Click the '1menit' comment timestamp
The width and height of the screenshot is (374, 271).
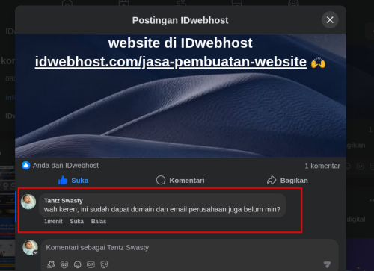tap(53, 221)
